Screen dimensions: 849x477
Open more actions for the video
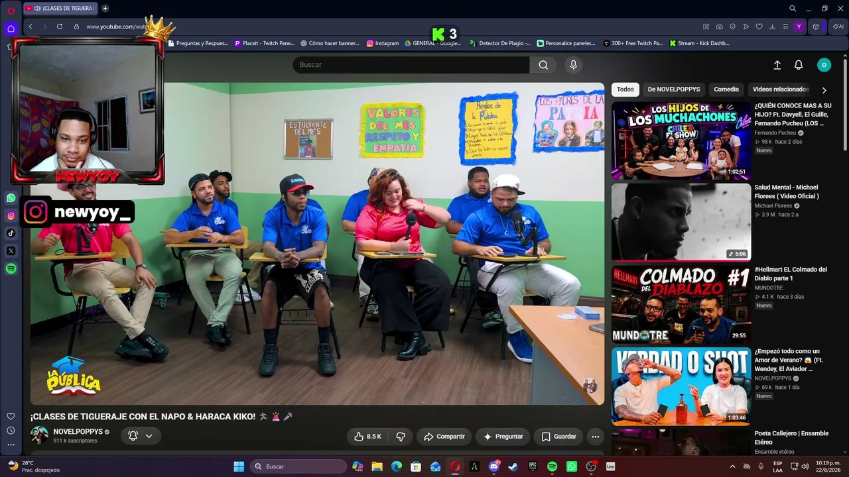point(596,437)
